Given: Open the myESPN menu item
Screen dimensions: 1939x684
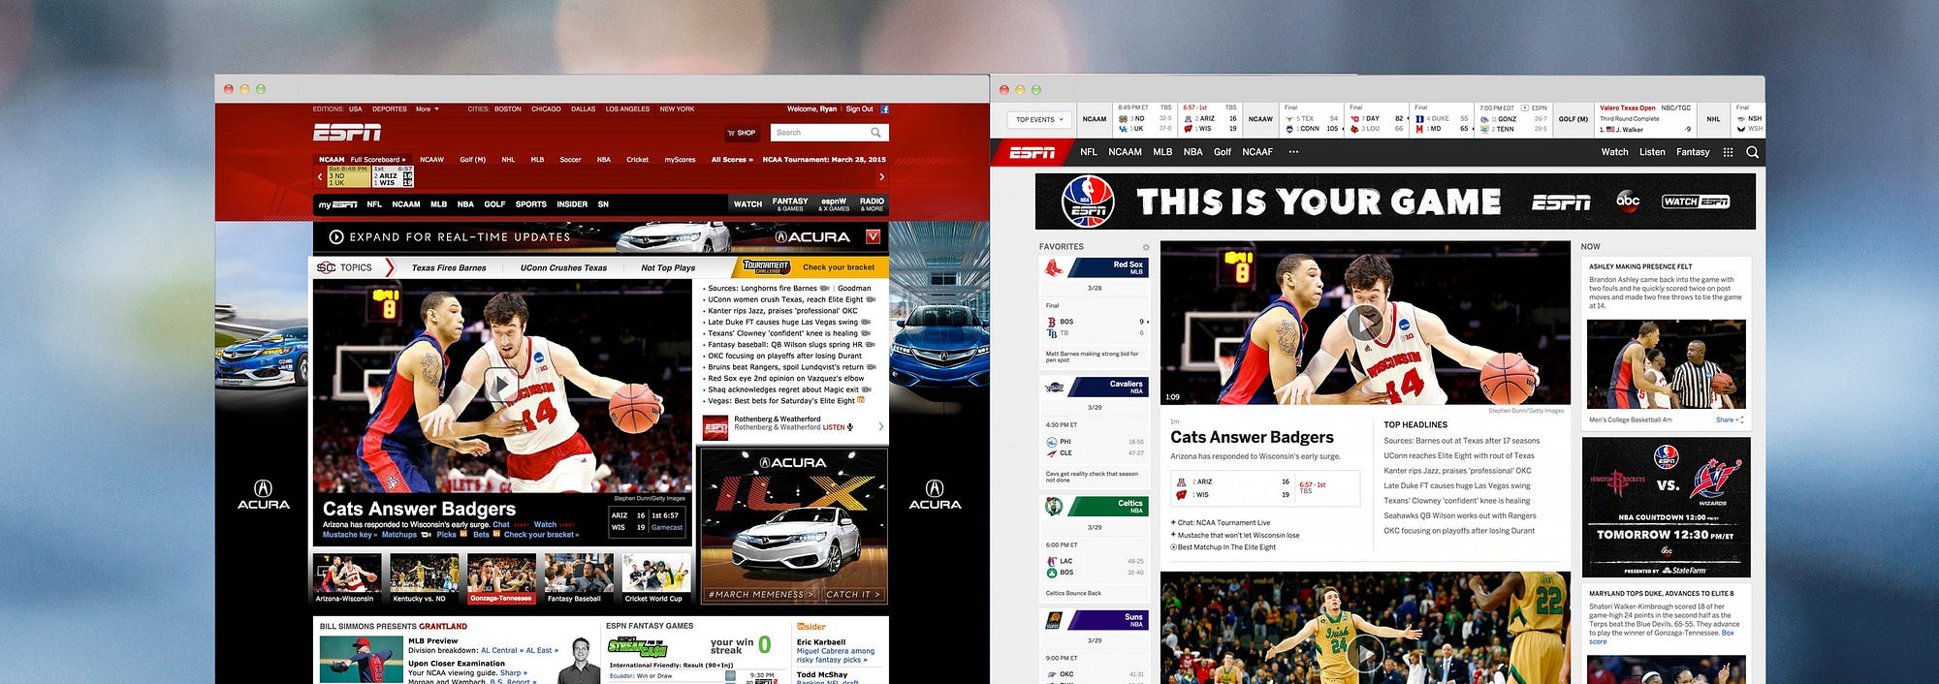Looking at the screenshot, I should click(338, 204).
